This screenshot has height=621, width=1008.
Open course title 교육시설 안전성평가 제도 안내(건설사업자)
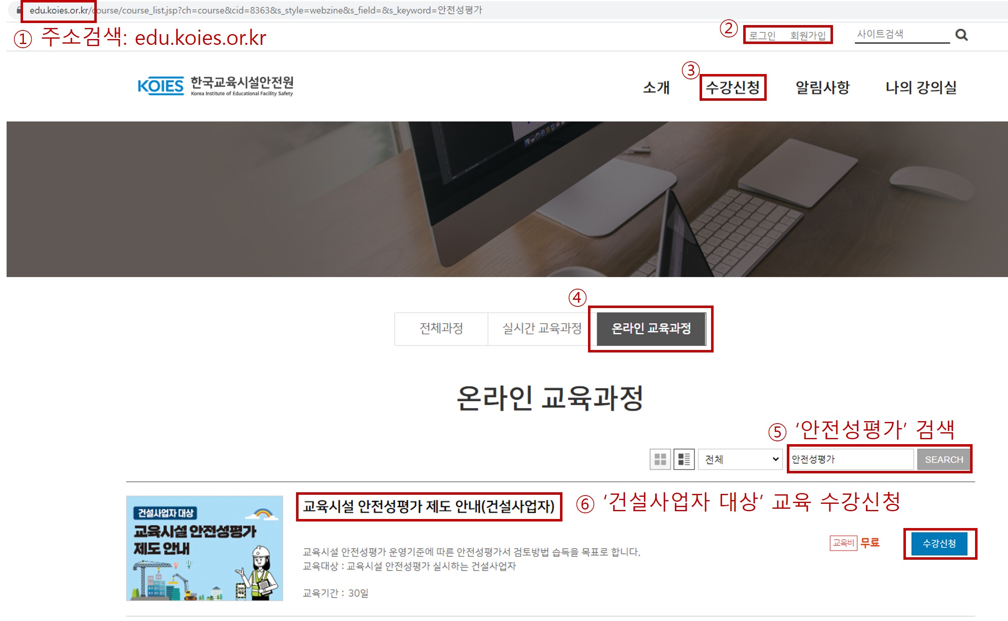point(429,506)
